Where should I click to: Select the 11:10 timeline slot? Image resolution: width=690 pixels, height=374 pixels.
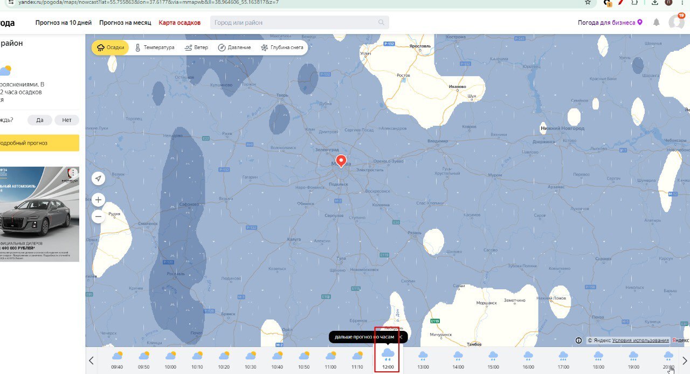point(357,360)
